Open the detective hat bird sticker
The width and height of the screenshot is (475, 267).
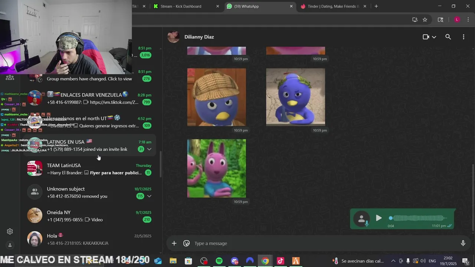pyautogui.click(x=216, y=97)
